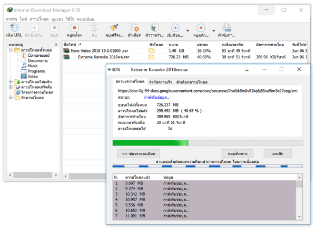This screenshot has width=316, height=230.
Task: Open the Registration (ลงทะเบียน) menu
Action: coord(86,19)
